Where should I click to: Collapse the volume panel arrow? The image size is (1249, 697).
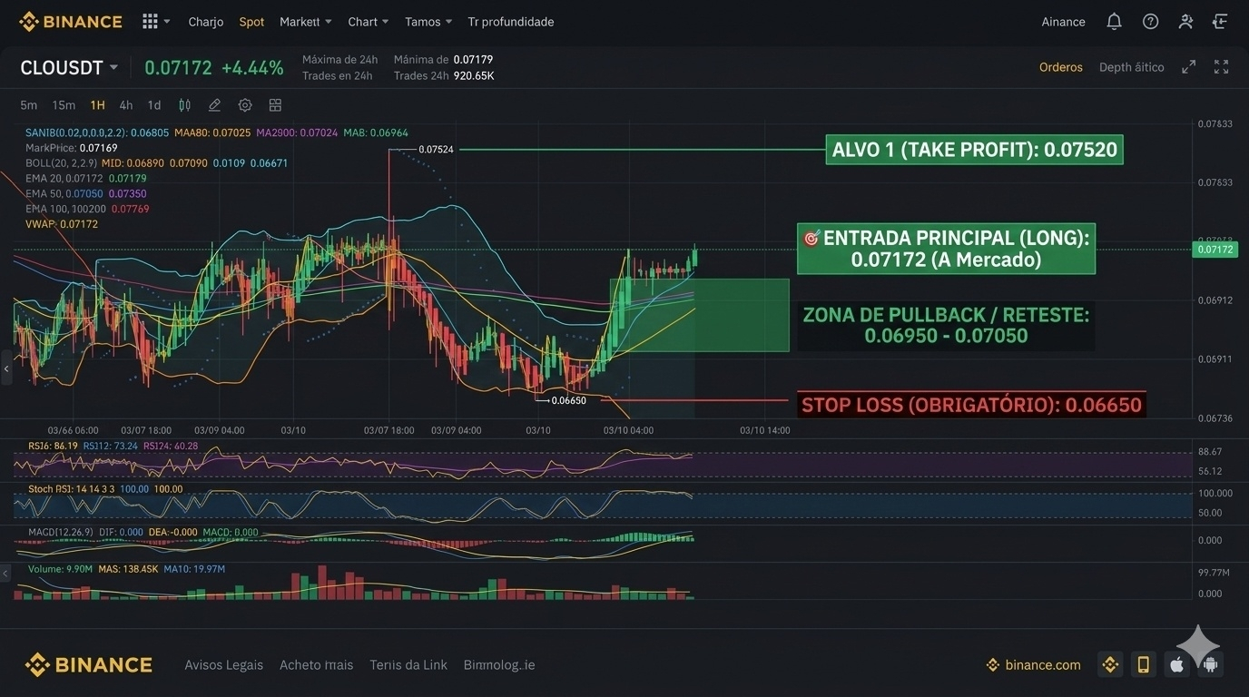coord(6,574)
